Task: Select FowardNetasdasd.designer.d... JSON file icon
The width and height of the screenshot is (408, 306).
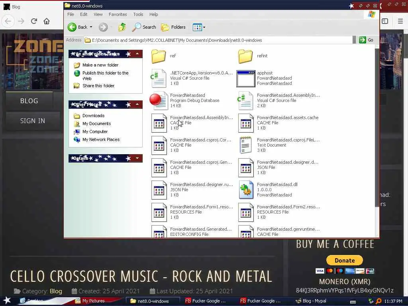Action: tap(246, 168)
